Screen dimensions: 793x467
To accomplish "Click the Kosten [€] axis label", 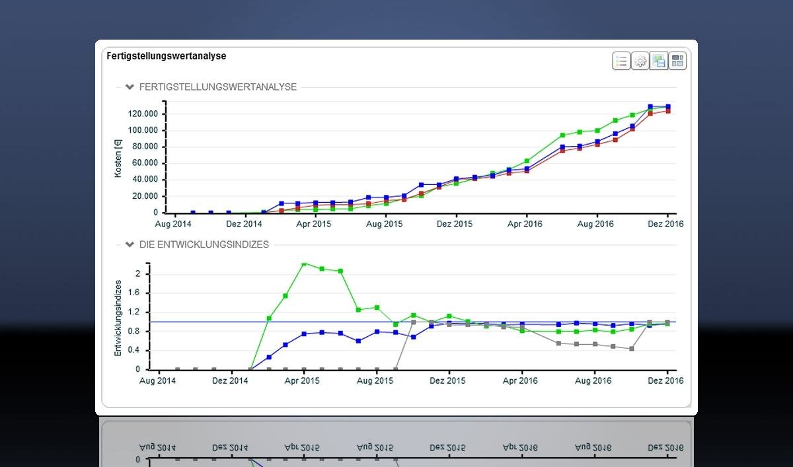I will tap(118, 159).
